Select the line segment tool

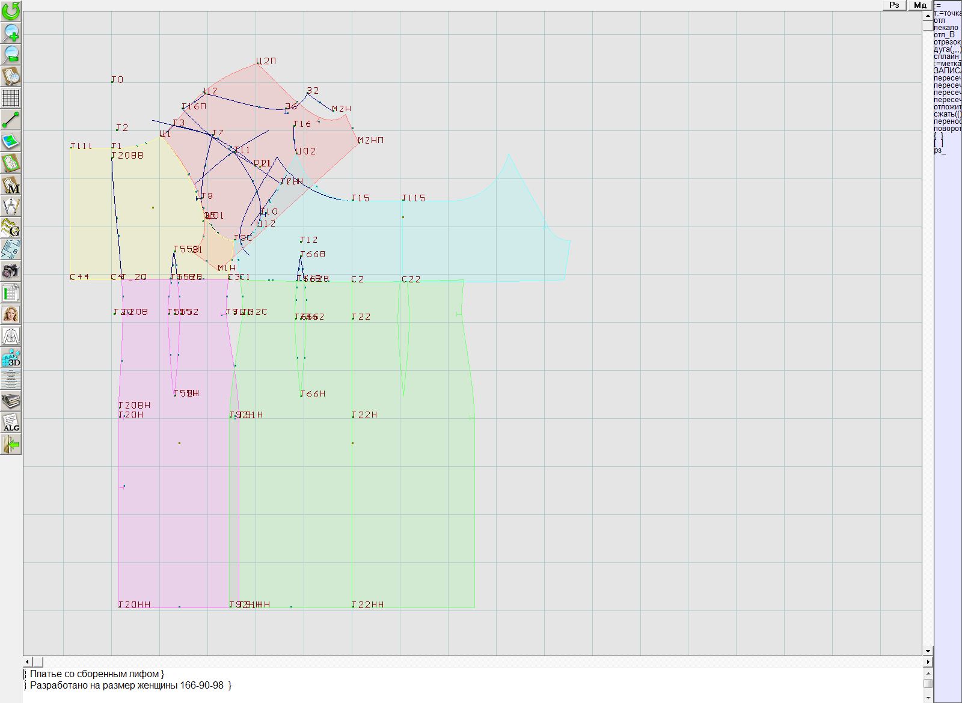click(x=11, y=120)
